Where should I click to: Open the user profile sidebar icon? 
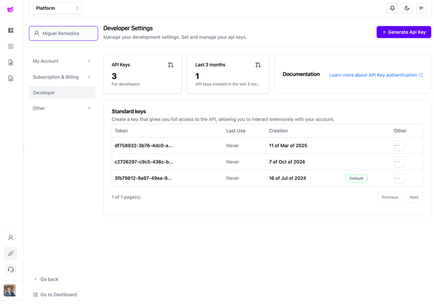click(11, 238)
